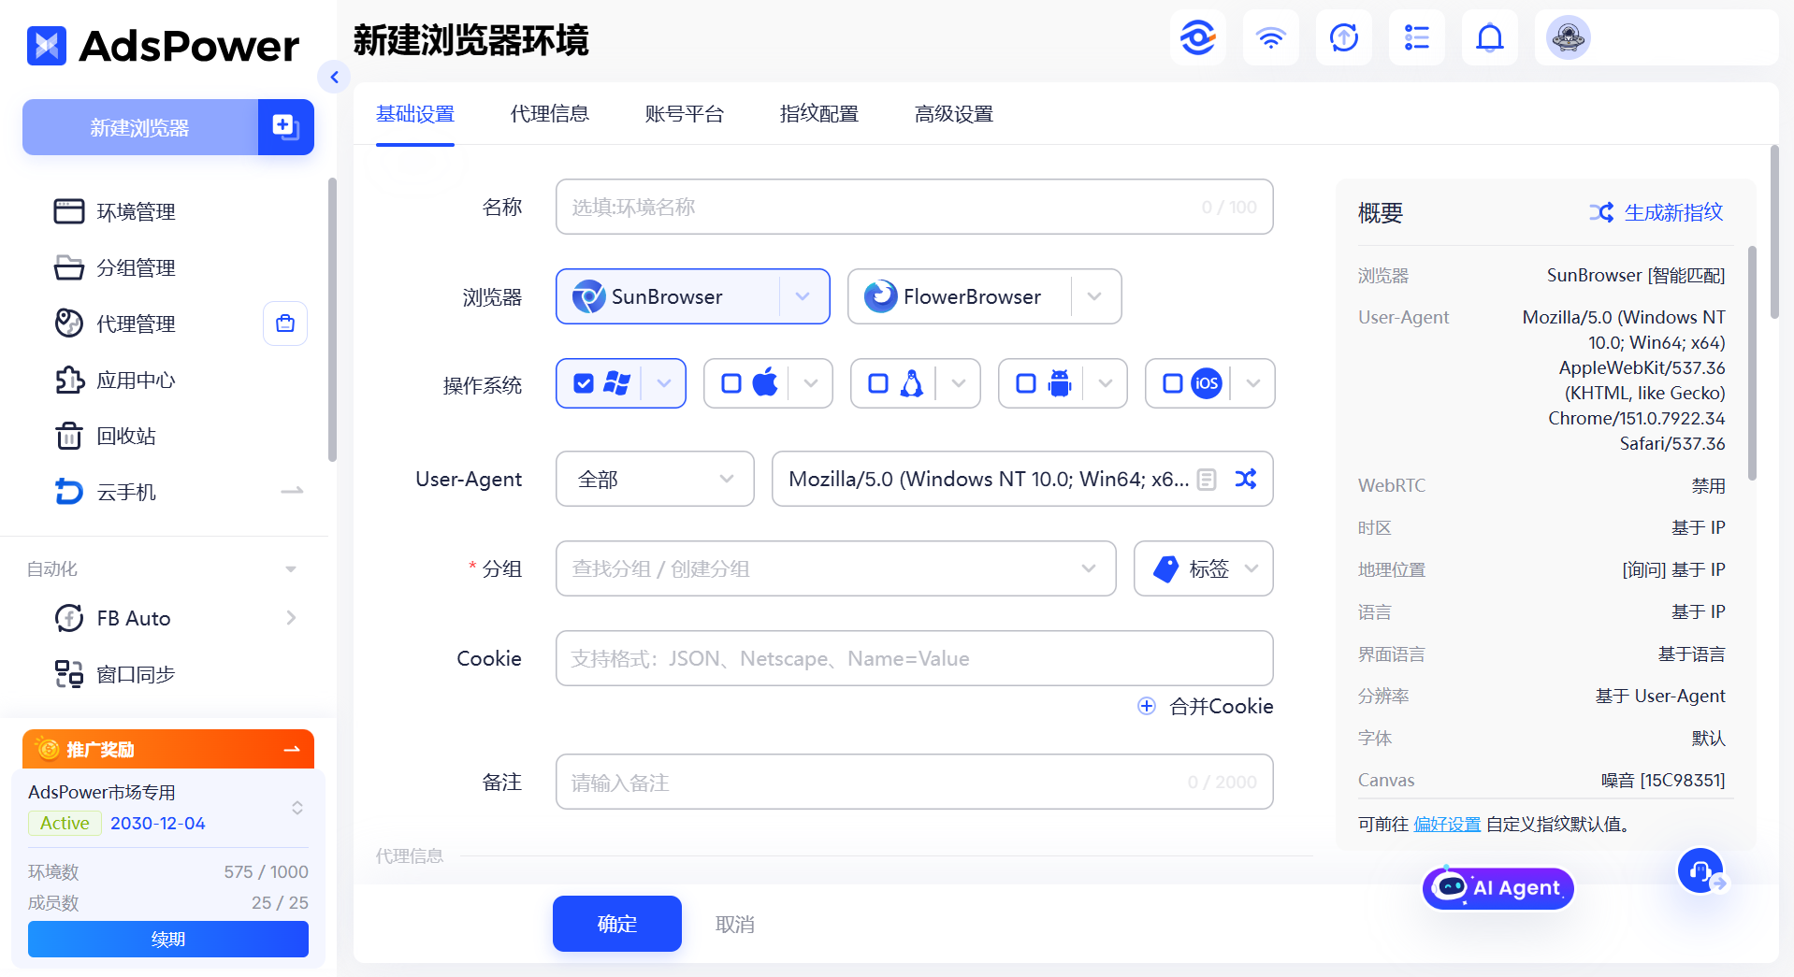Check the iOS operating system checkbox
This screenshot has width=1794, height=977.
pyautogui.click(x=1173, y=383)
